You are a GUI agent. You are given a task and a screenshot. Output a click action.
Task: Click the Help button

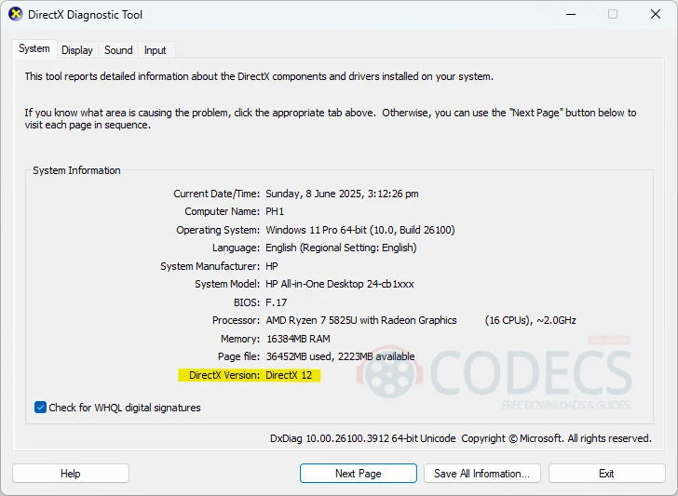pyautogui.click(x=71, y=474)
